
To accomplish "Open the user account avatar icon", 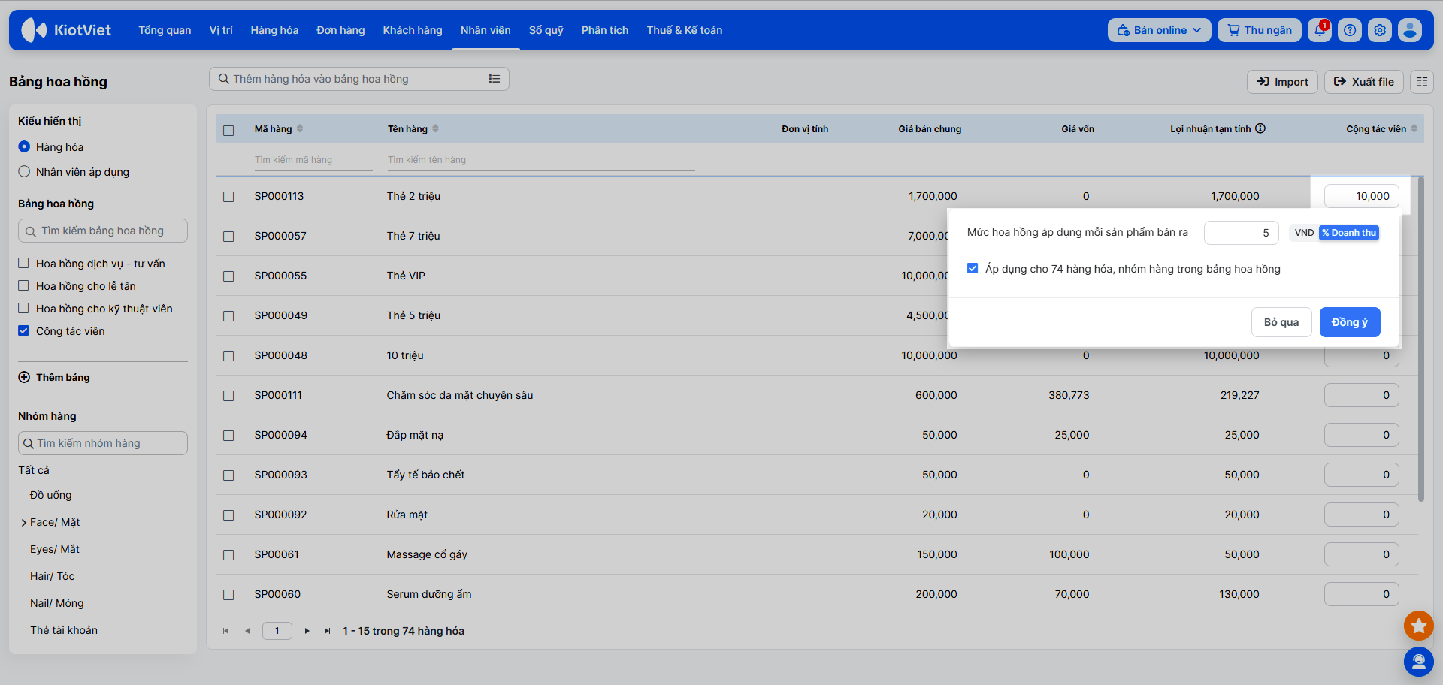I will (1410, 30).
